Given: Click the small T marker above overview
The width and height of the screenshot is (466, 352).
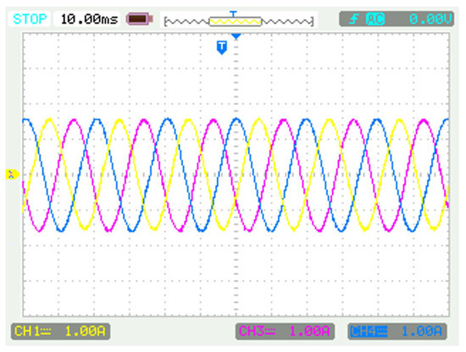Looking at the screenshot, I should click(x=234, y=14).
